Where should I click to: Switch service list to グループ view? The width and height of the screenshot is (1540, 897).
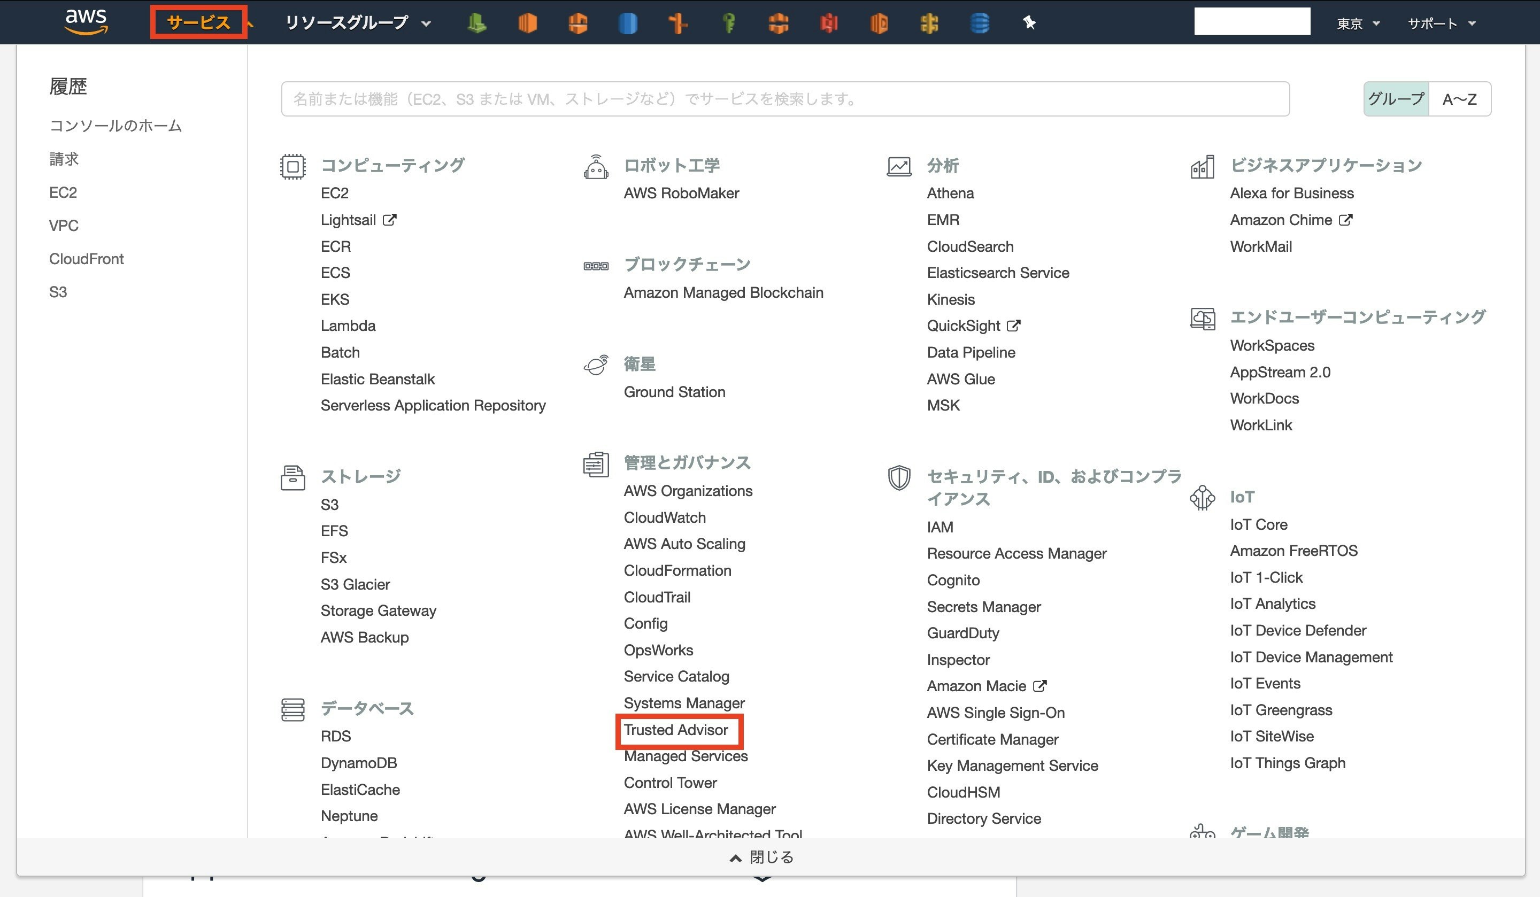click(1396, 99)
